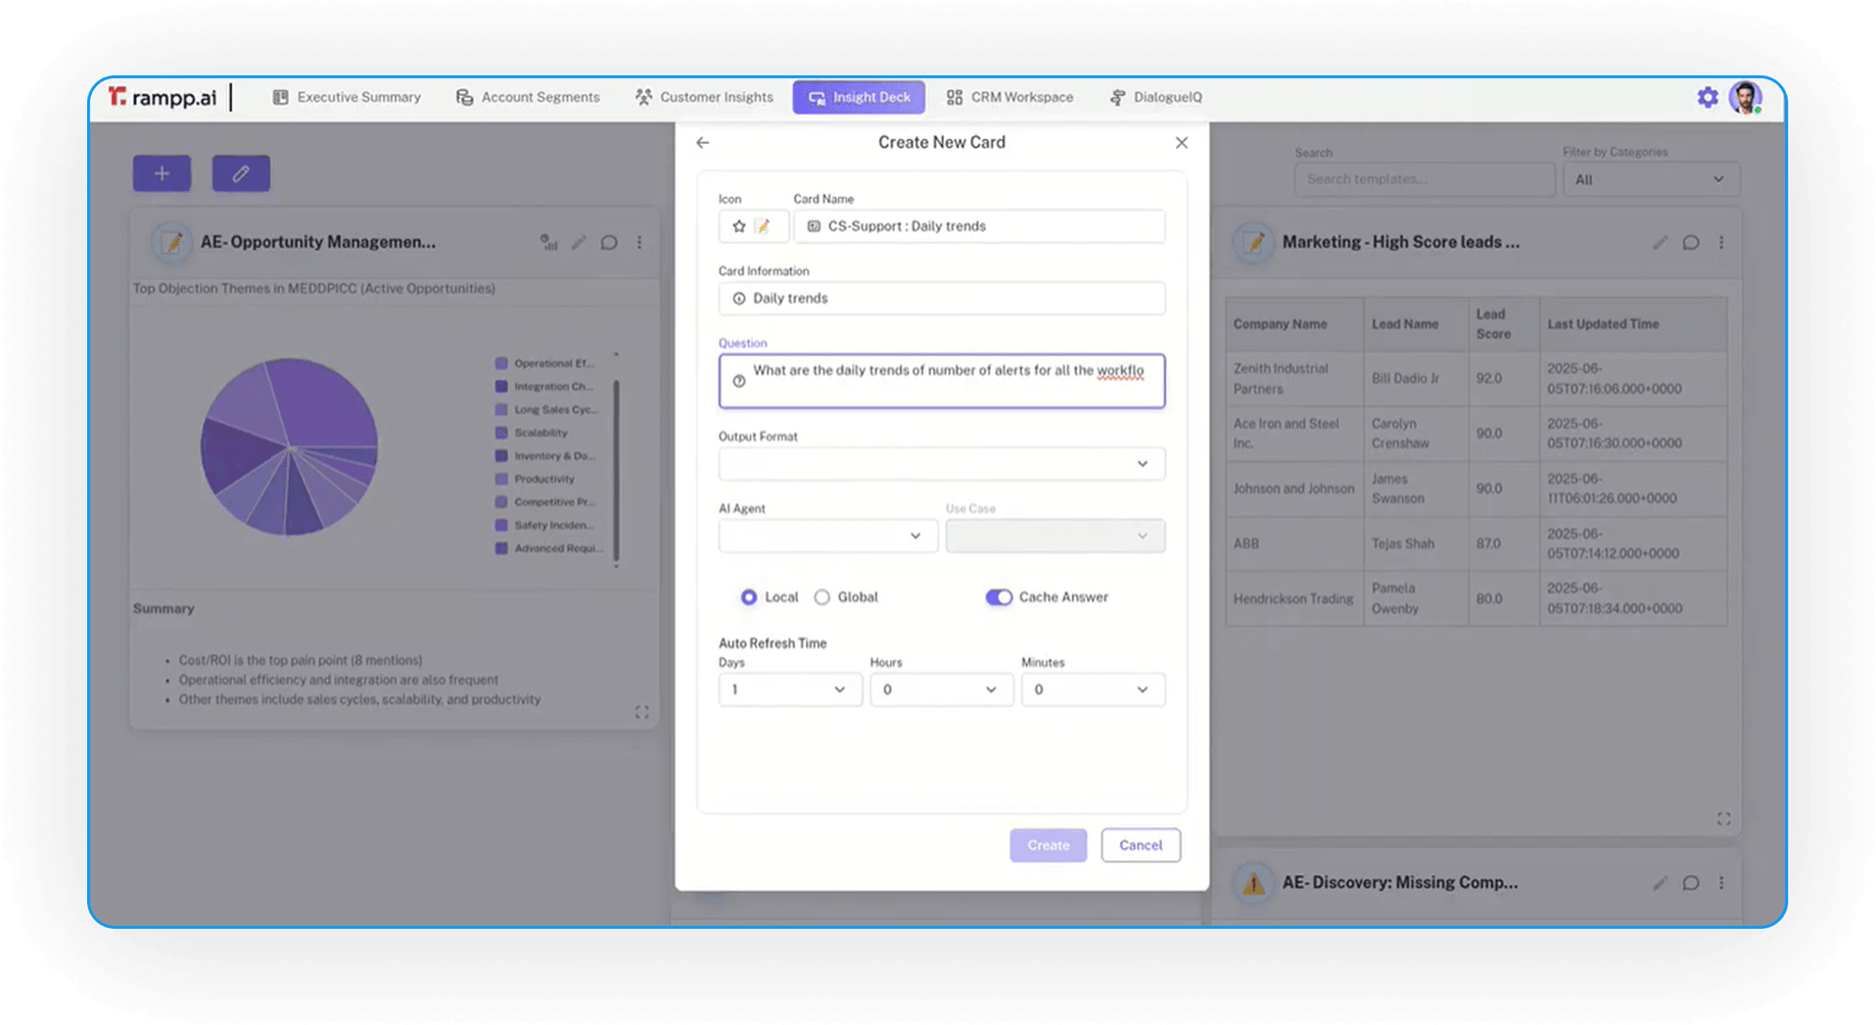Click the notepad icon of Marketing leads card
Screen dimensions: 1876x1025
point(1253,243)
